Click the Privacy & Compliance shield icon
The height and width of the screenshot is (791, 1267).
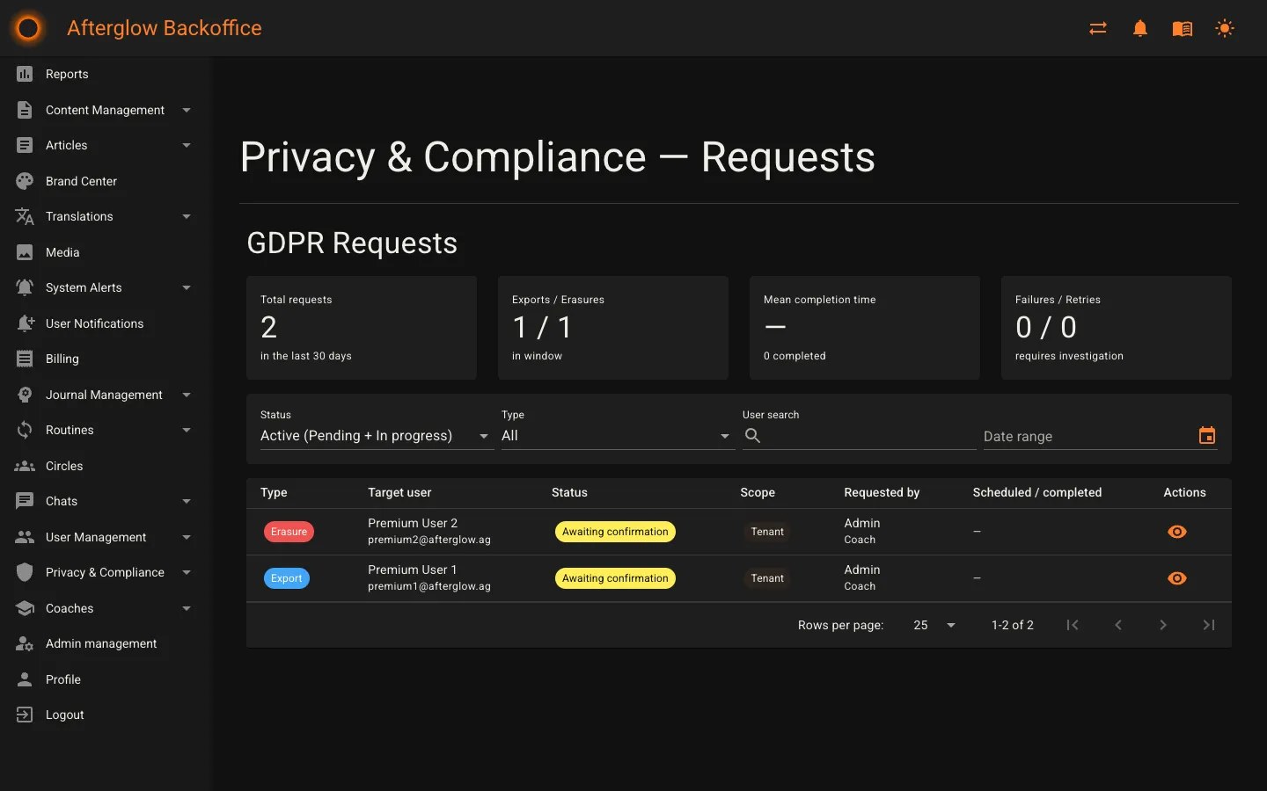[25, 572]
